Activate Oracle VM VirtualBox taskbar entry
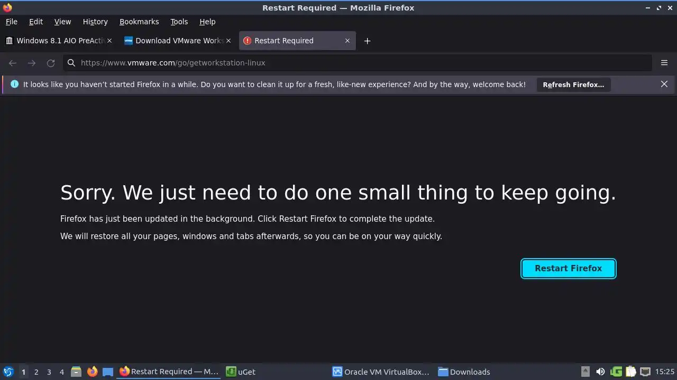677x380 pixels. (381, 372)
